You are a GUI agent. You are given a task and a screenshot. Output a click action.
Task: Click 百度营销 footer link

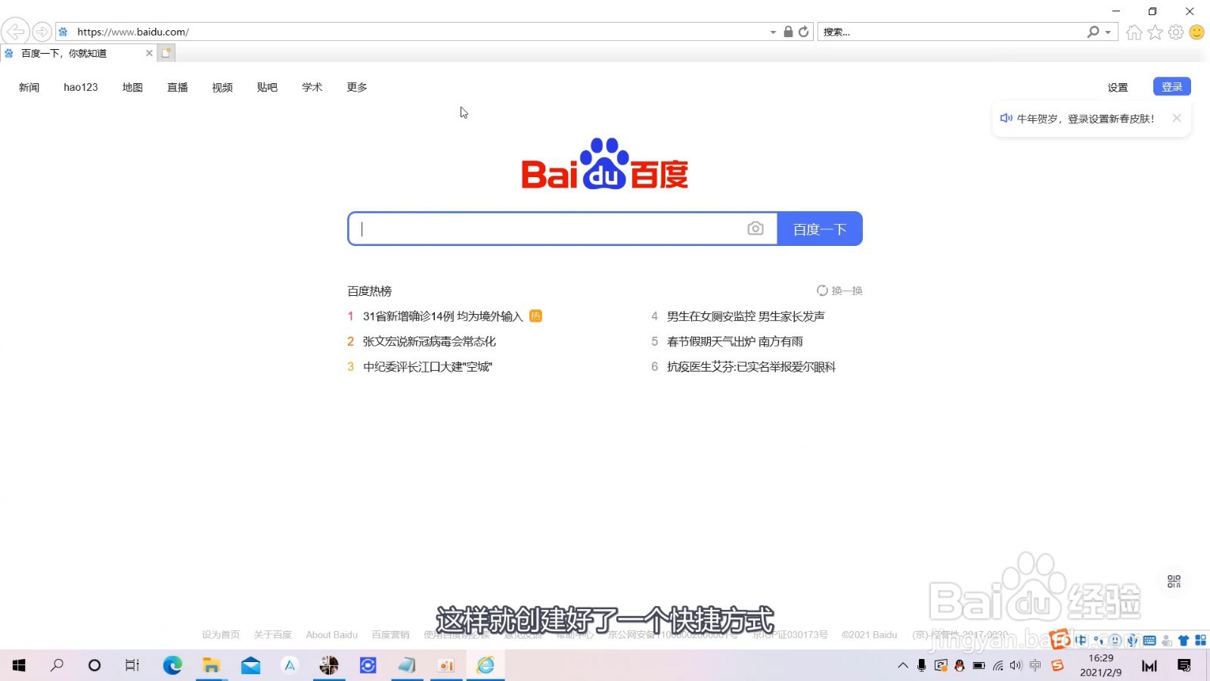[391, 635]
